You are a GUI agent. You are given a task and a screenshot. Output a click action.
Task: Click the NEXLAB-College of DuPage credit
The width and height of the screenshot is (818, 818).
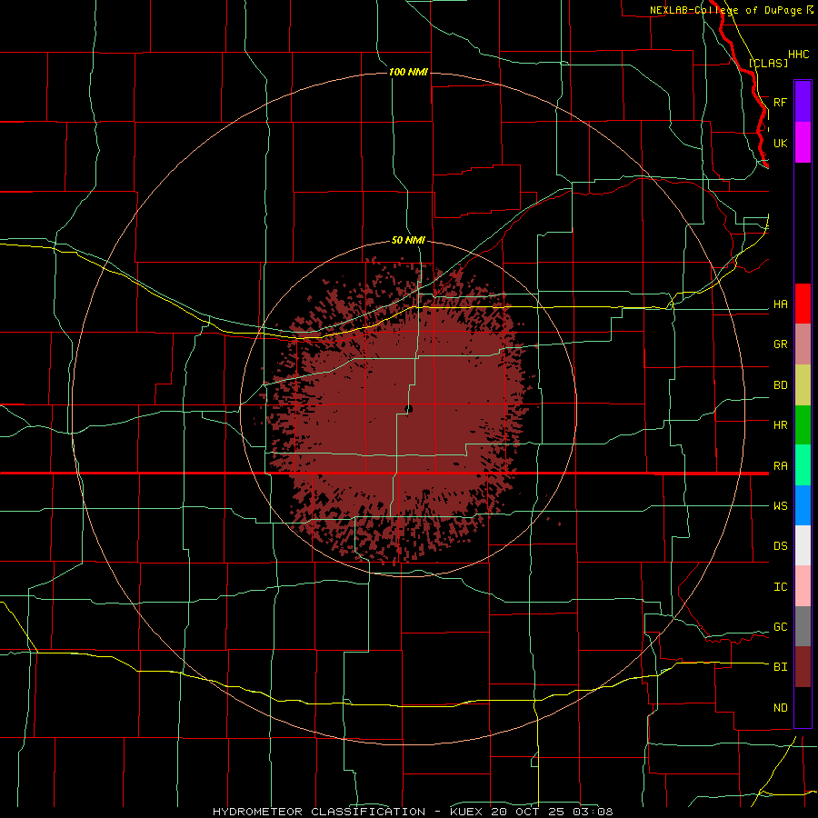725,10
